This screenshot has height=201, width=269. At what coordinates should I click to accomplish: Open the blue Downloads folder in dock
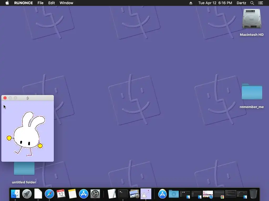[174, 194]
